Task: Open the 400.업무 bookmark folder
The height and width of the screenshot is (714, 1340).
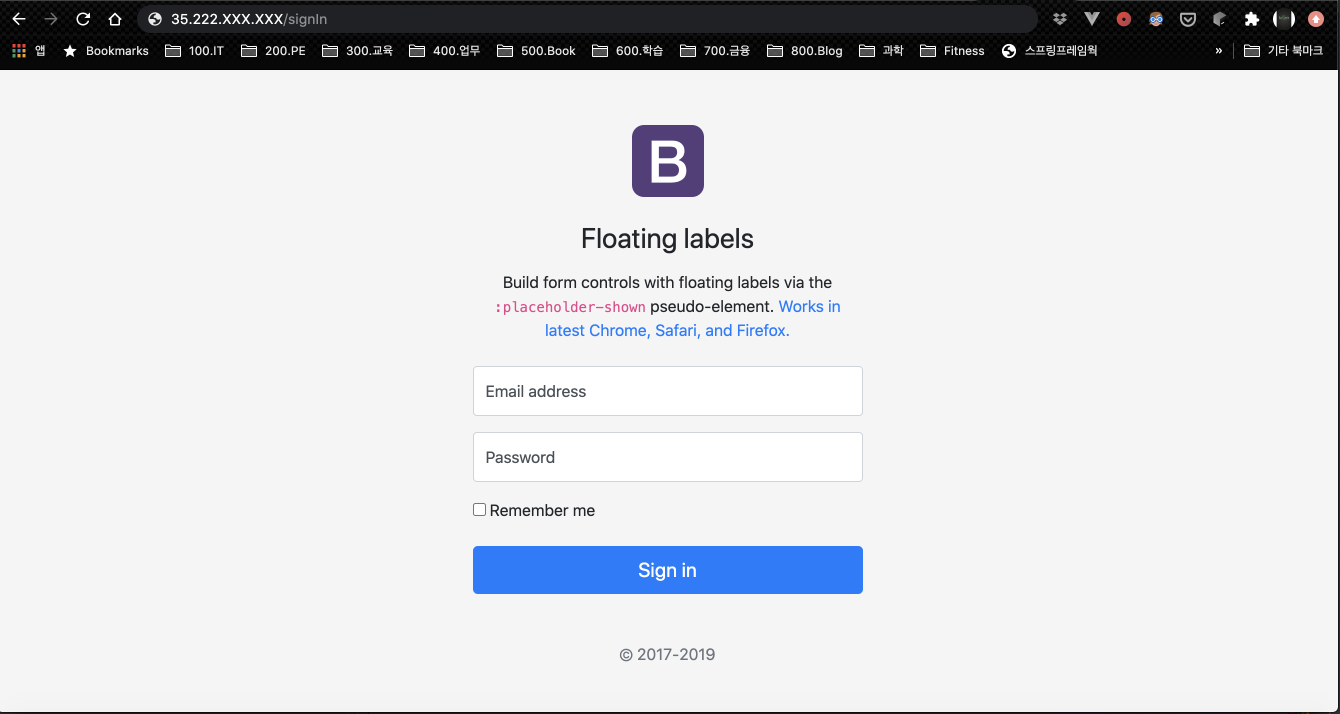Action: click(x=444, y=50)
